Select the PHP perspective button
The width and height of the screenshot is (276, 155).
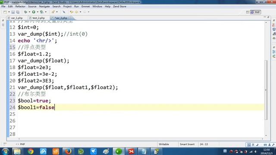(256, 12)
